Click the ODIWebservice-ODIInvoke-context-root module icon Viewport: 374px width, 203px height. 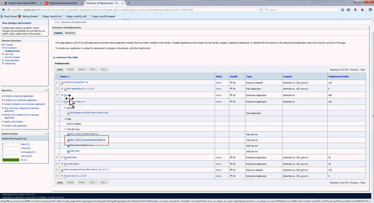68,113
